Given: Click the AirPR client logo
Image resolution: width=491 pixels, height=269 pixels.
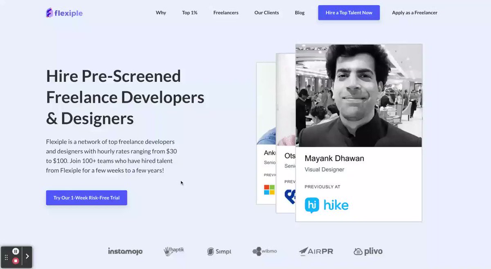Looking at the screenshot, I should click(x=316, y=251).
